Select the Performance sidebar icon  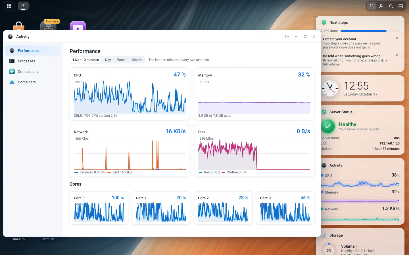tap(12, 51)
